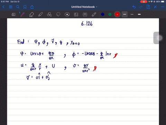Tap the floating assistive touch button
The width and height of the screenshot is (166, 125).
click(x=159, y=38)
